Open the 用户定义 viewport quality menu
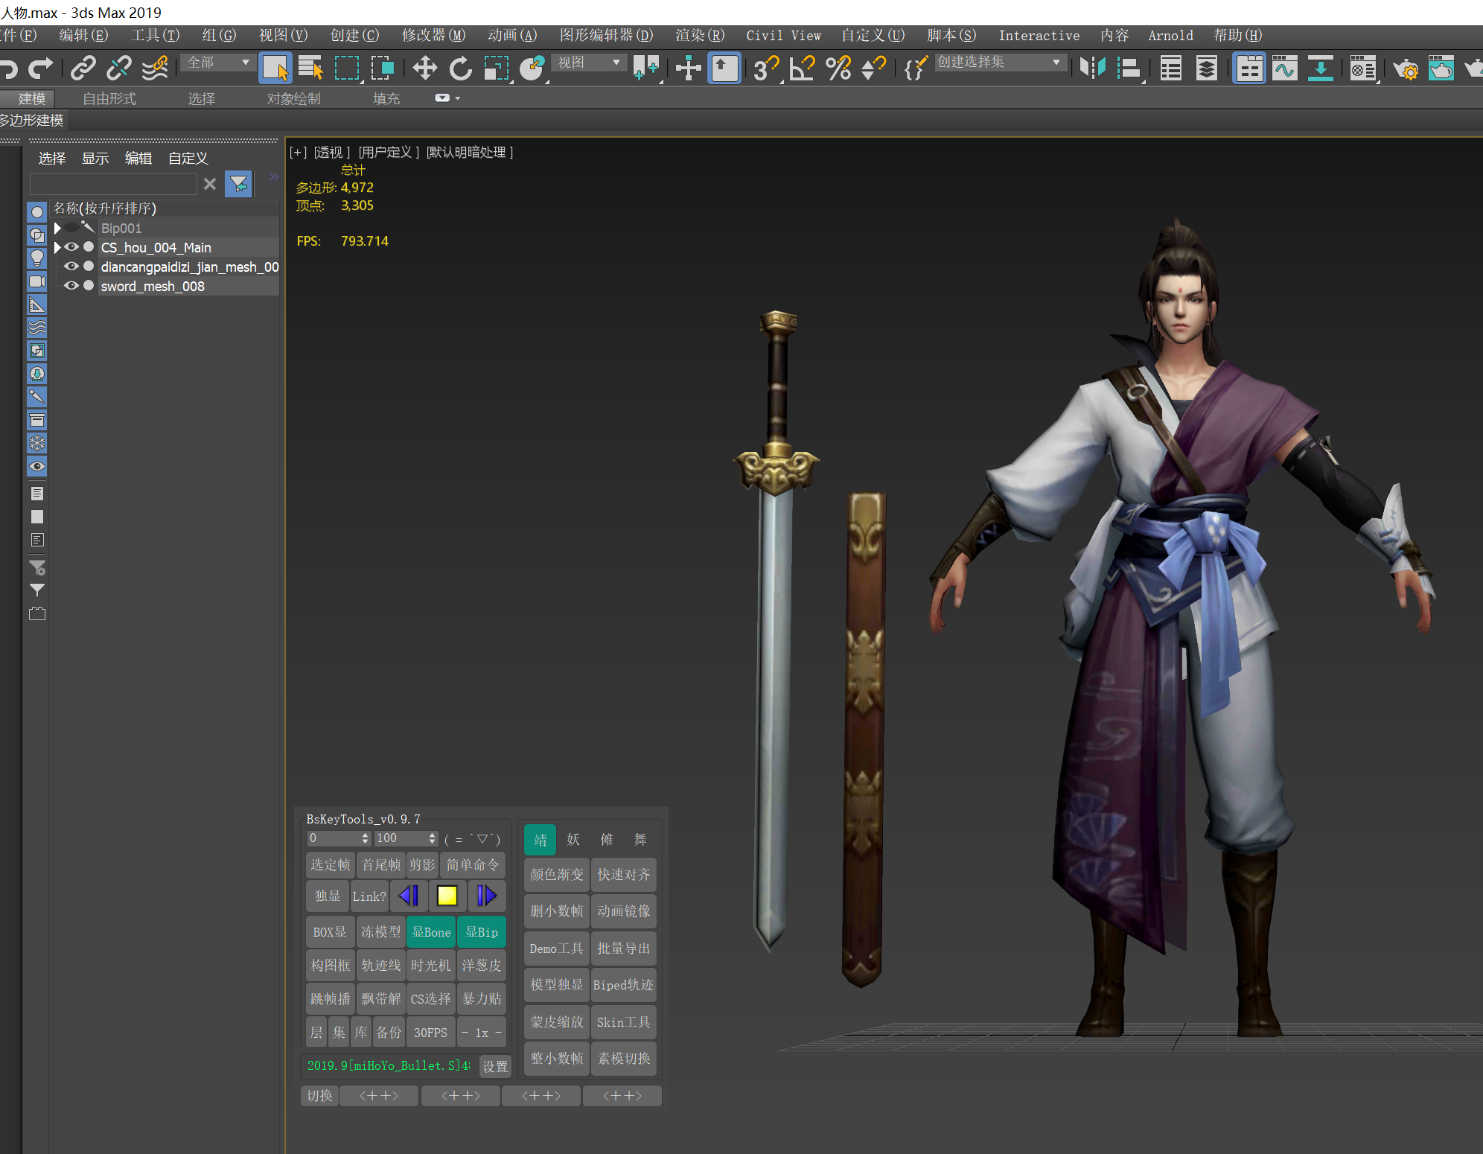This screenshot has height=1154, width=1483. coord(389,152)
